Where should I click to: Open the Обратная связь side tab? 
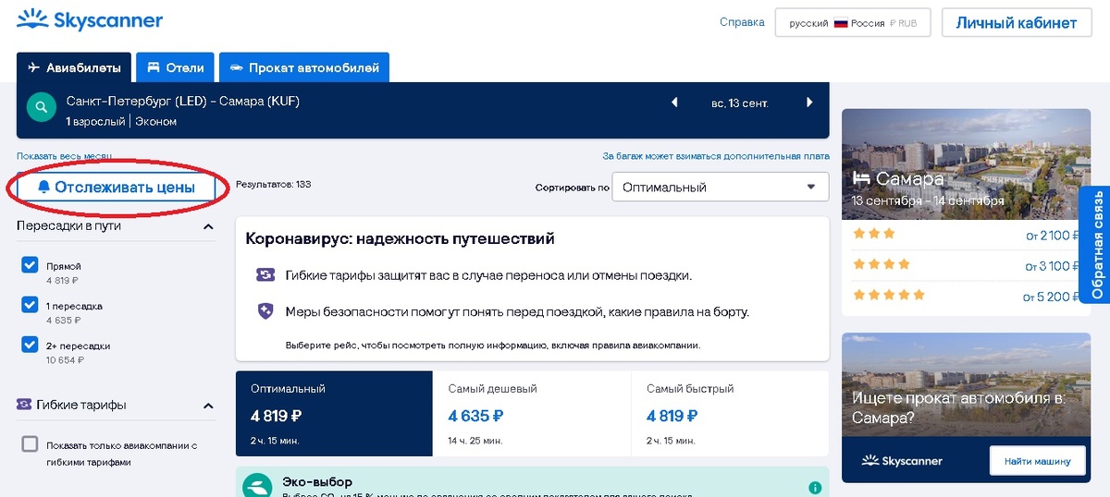pos(1096,244)
